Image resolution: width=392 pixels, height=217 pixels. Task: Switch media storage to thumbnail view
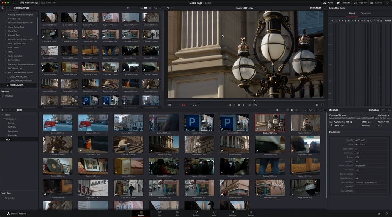(x=146, y=8)
